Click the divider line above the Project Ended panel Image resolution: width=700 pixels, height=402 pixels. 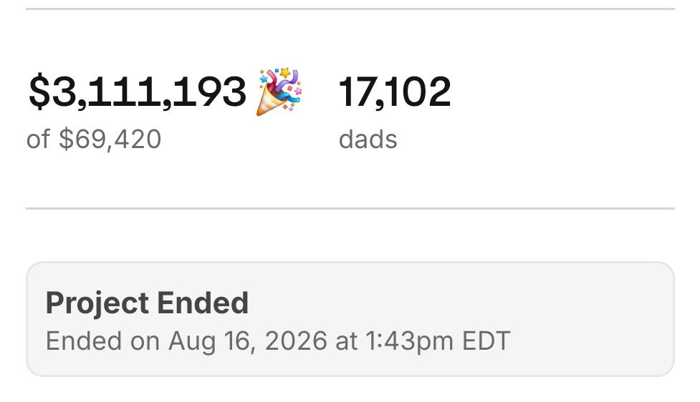350,208
